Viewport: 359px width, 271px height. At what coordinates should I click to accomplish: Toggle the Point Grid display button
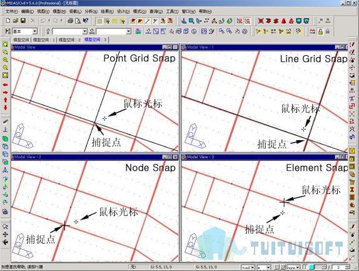[x=99, y=21]
